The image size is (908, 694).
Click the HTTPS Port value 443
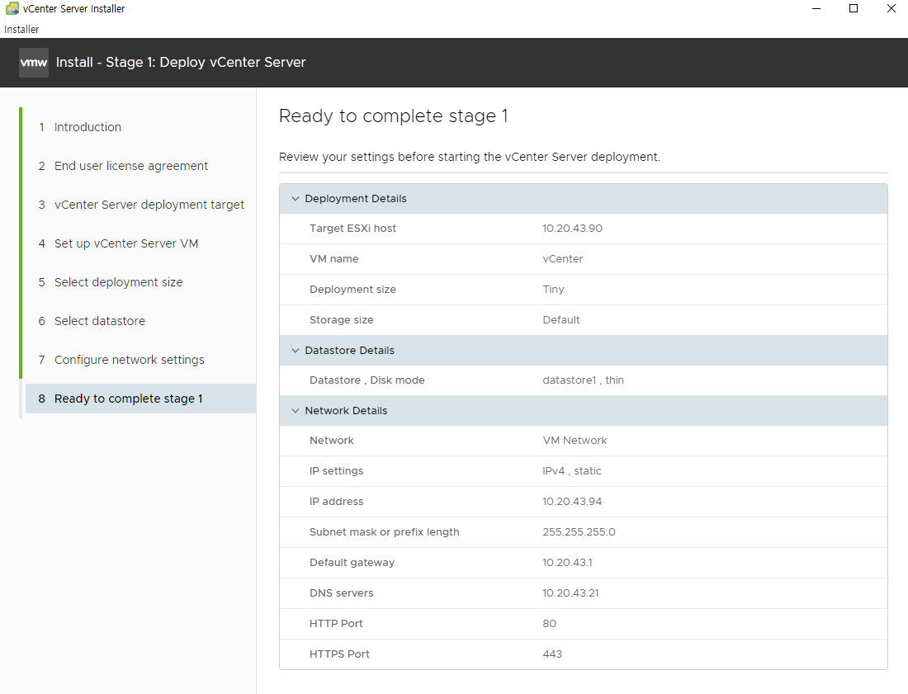click(552, 654)
